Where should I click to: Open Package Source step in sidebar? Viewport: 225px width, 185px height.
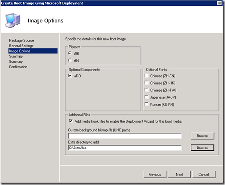(x=22, y=40)
